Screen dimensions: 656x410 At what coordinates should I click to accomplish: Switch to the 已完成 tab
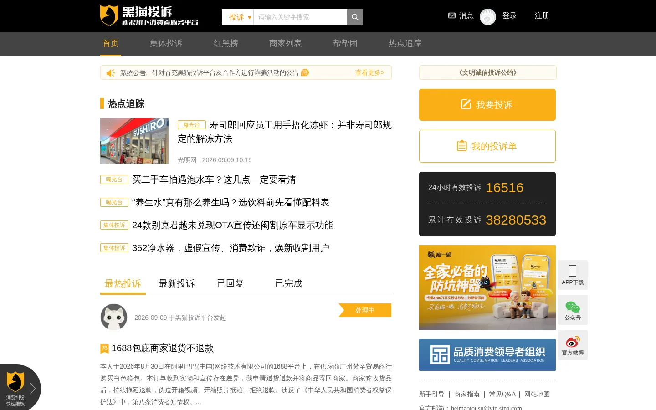click(289, 283)
